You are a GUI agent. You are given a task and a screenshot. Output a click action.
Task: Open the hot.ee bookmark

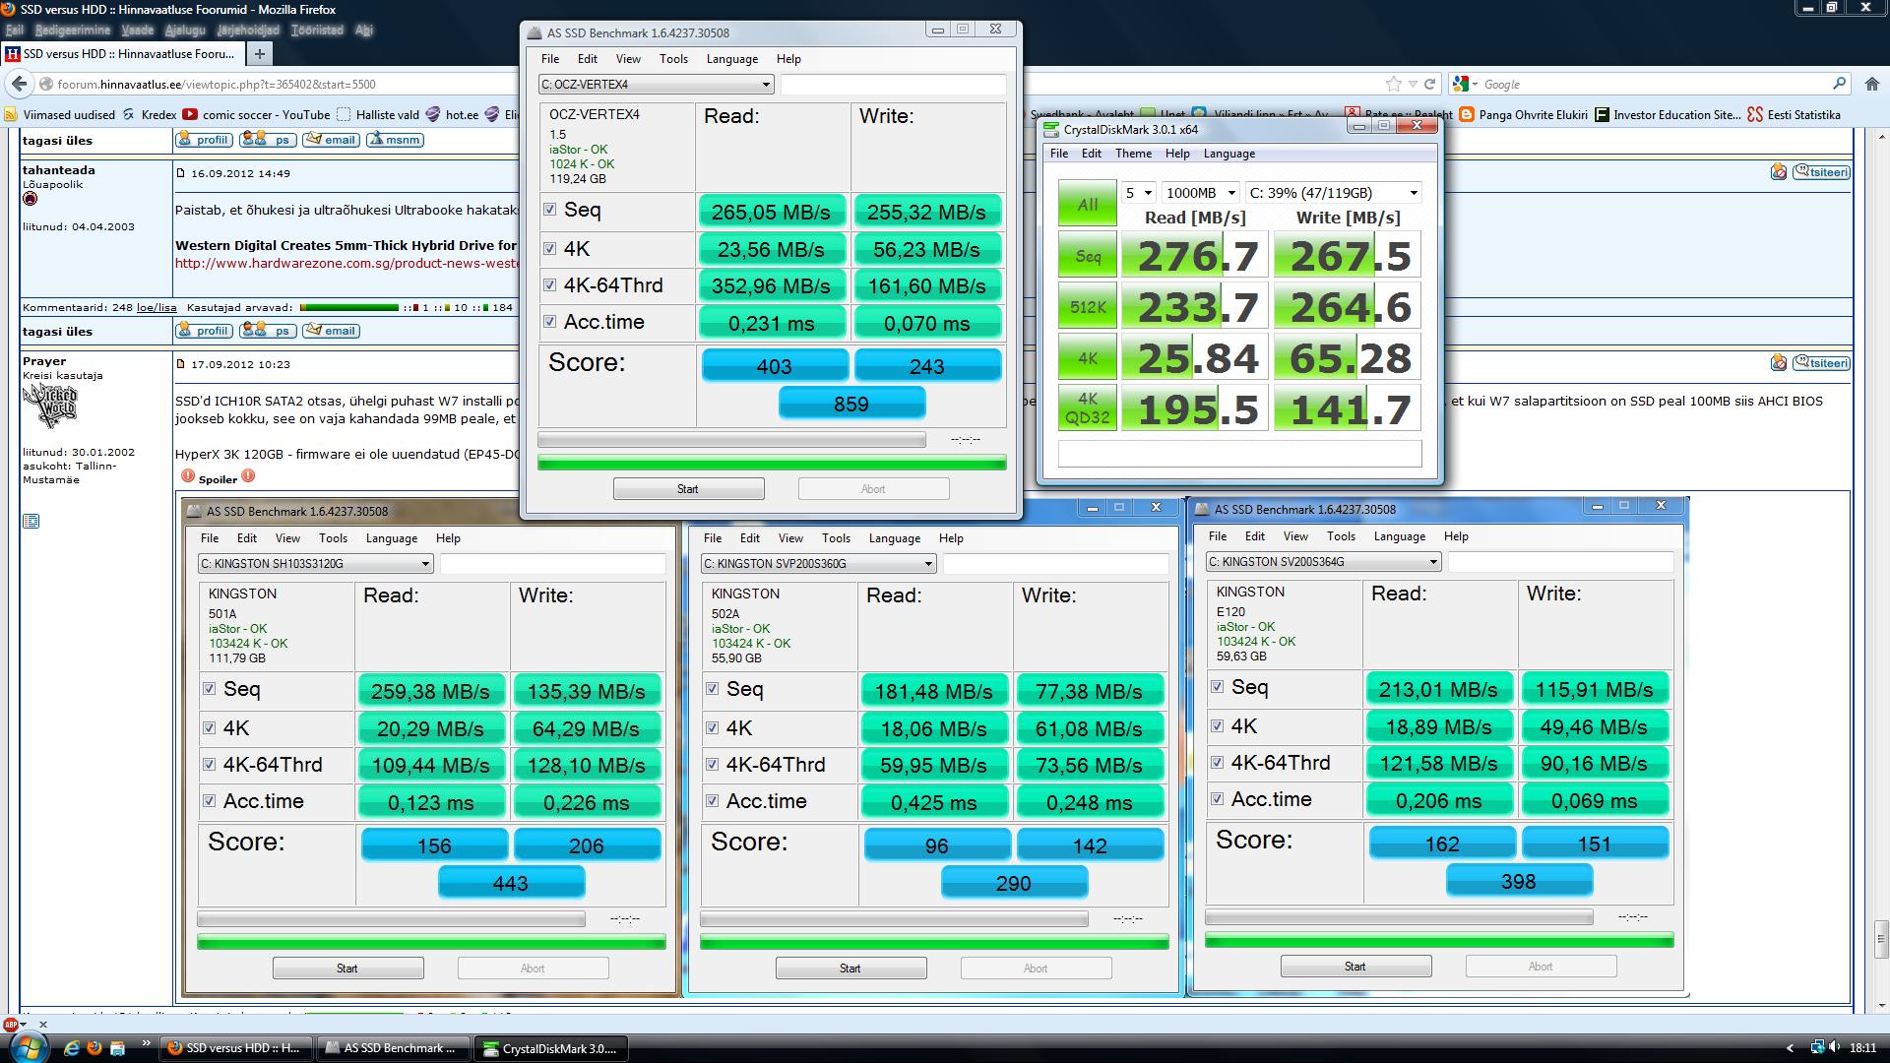(x=452, y=115)
